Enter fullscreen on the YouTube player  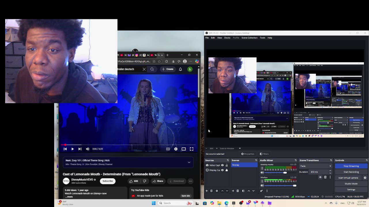tap(191, 149)
